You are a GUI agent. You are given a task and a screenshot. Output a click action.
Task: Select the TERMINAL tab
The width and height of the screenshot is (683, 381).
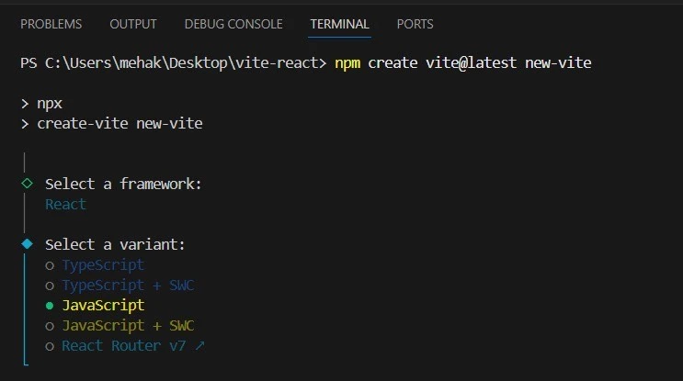[x=339, y=24]
